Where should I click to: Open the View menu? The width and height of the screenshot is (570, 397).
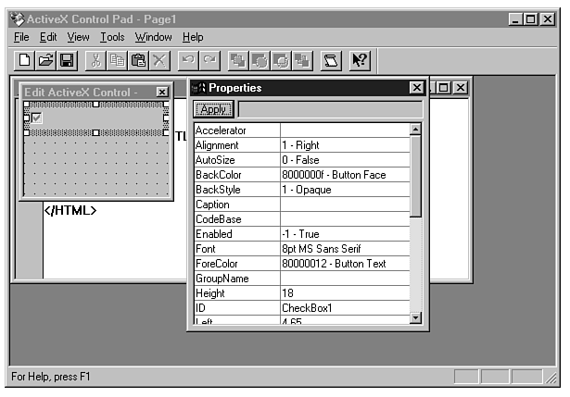78,37
